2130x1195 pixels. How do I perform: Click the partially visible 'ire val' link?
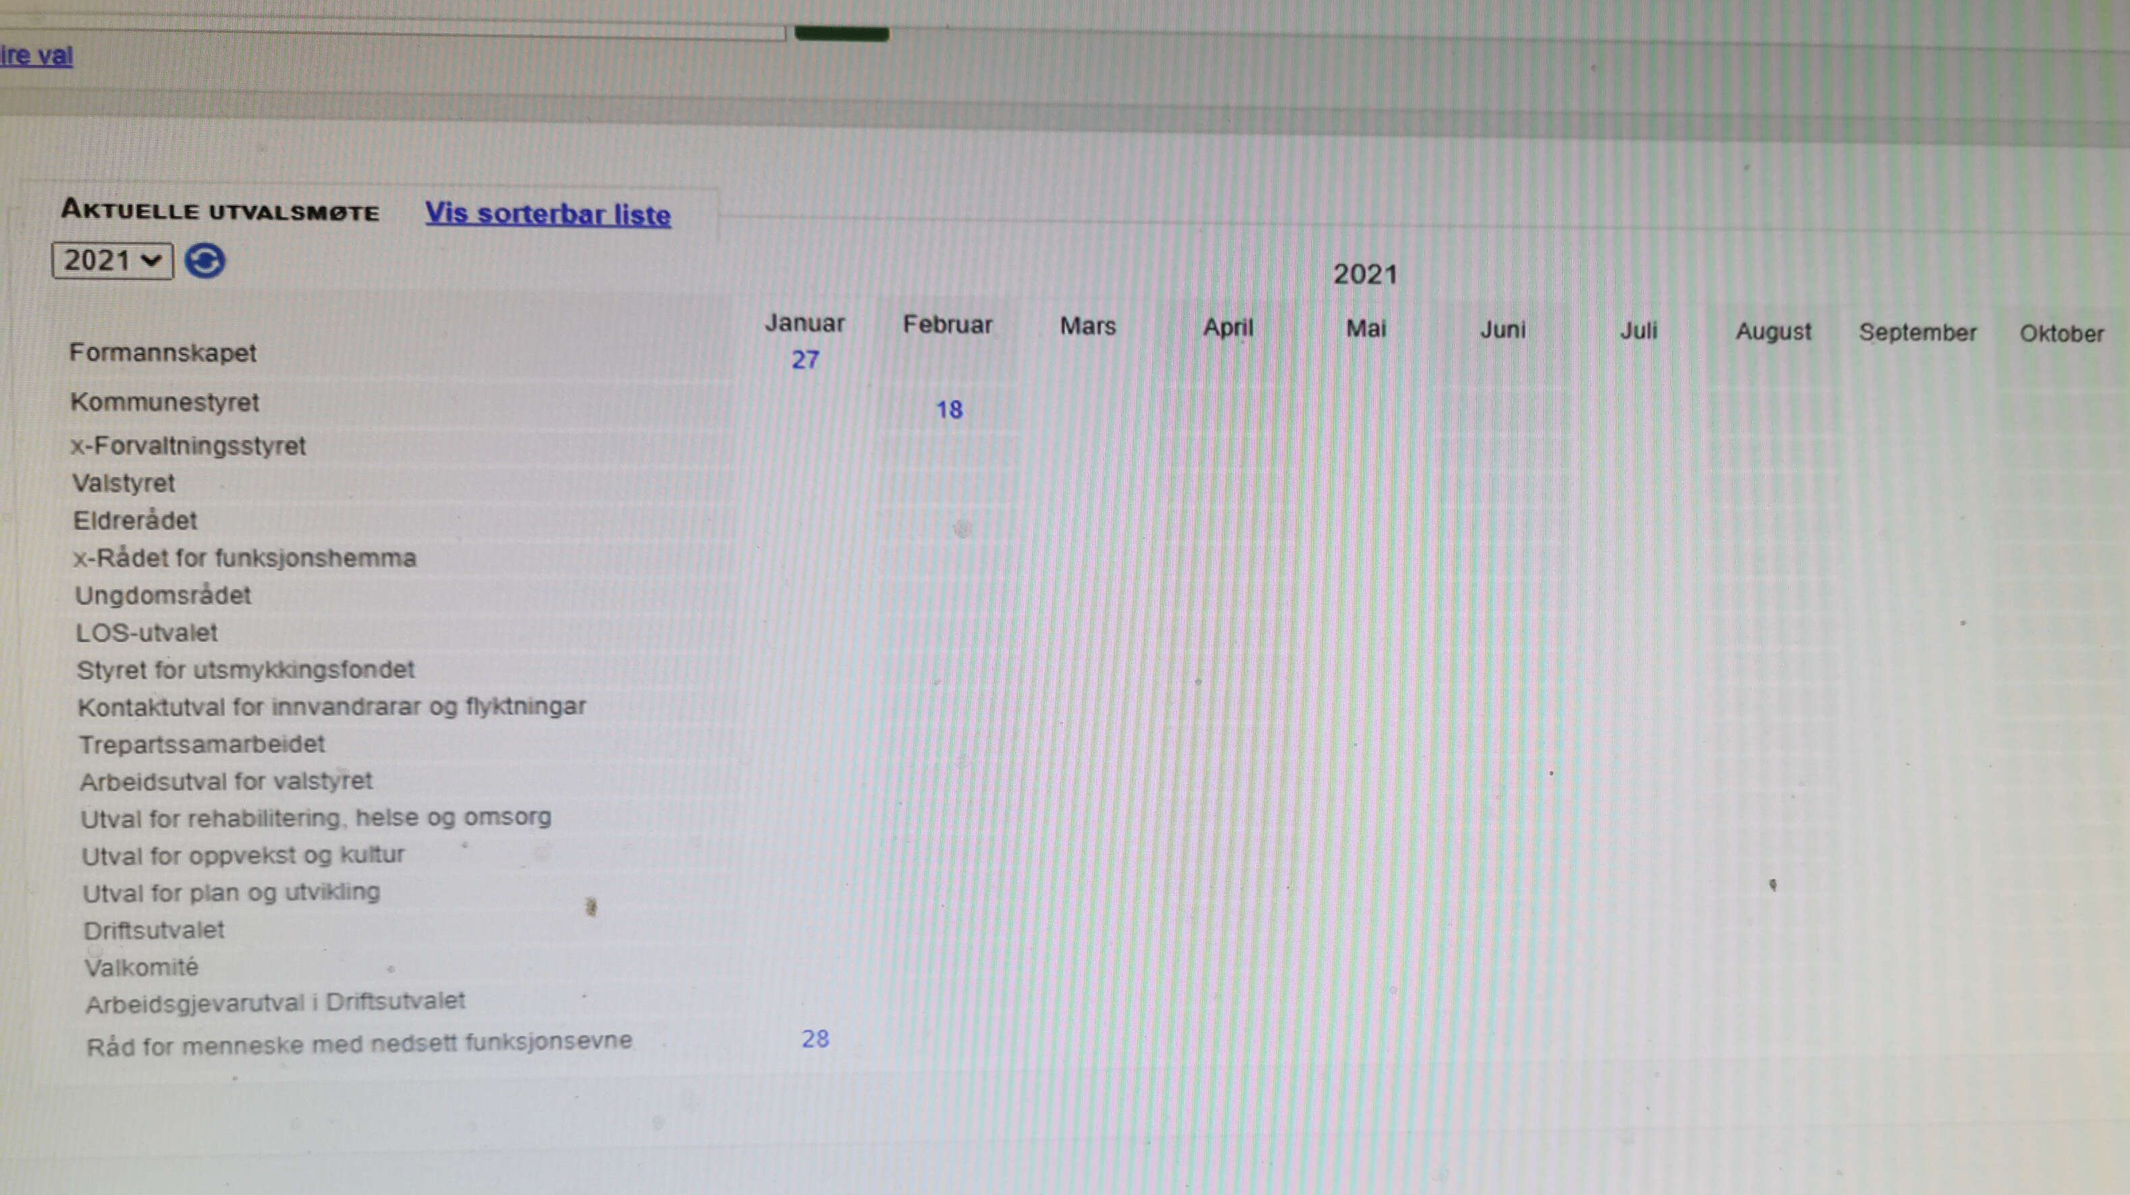[x=36, y=55]
